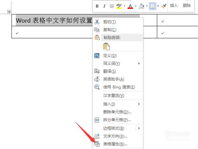Click the English assistant icon
Screen dimensions: 198x149
[x=97, y=79]
